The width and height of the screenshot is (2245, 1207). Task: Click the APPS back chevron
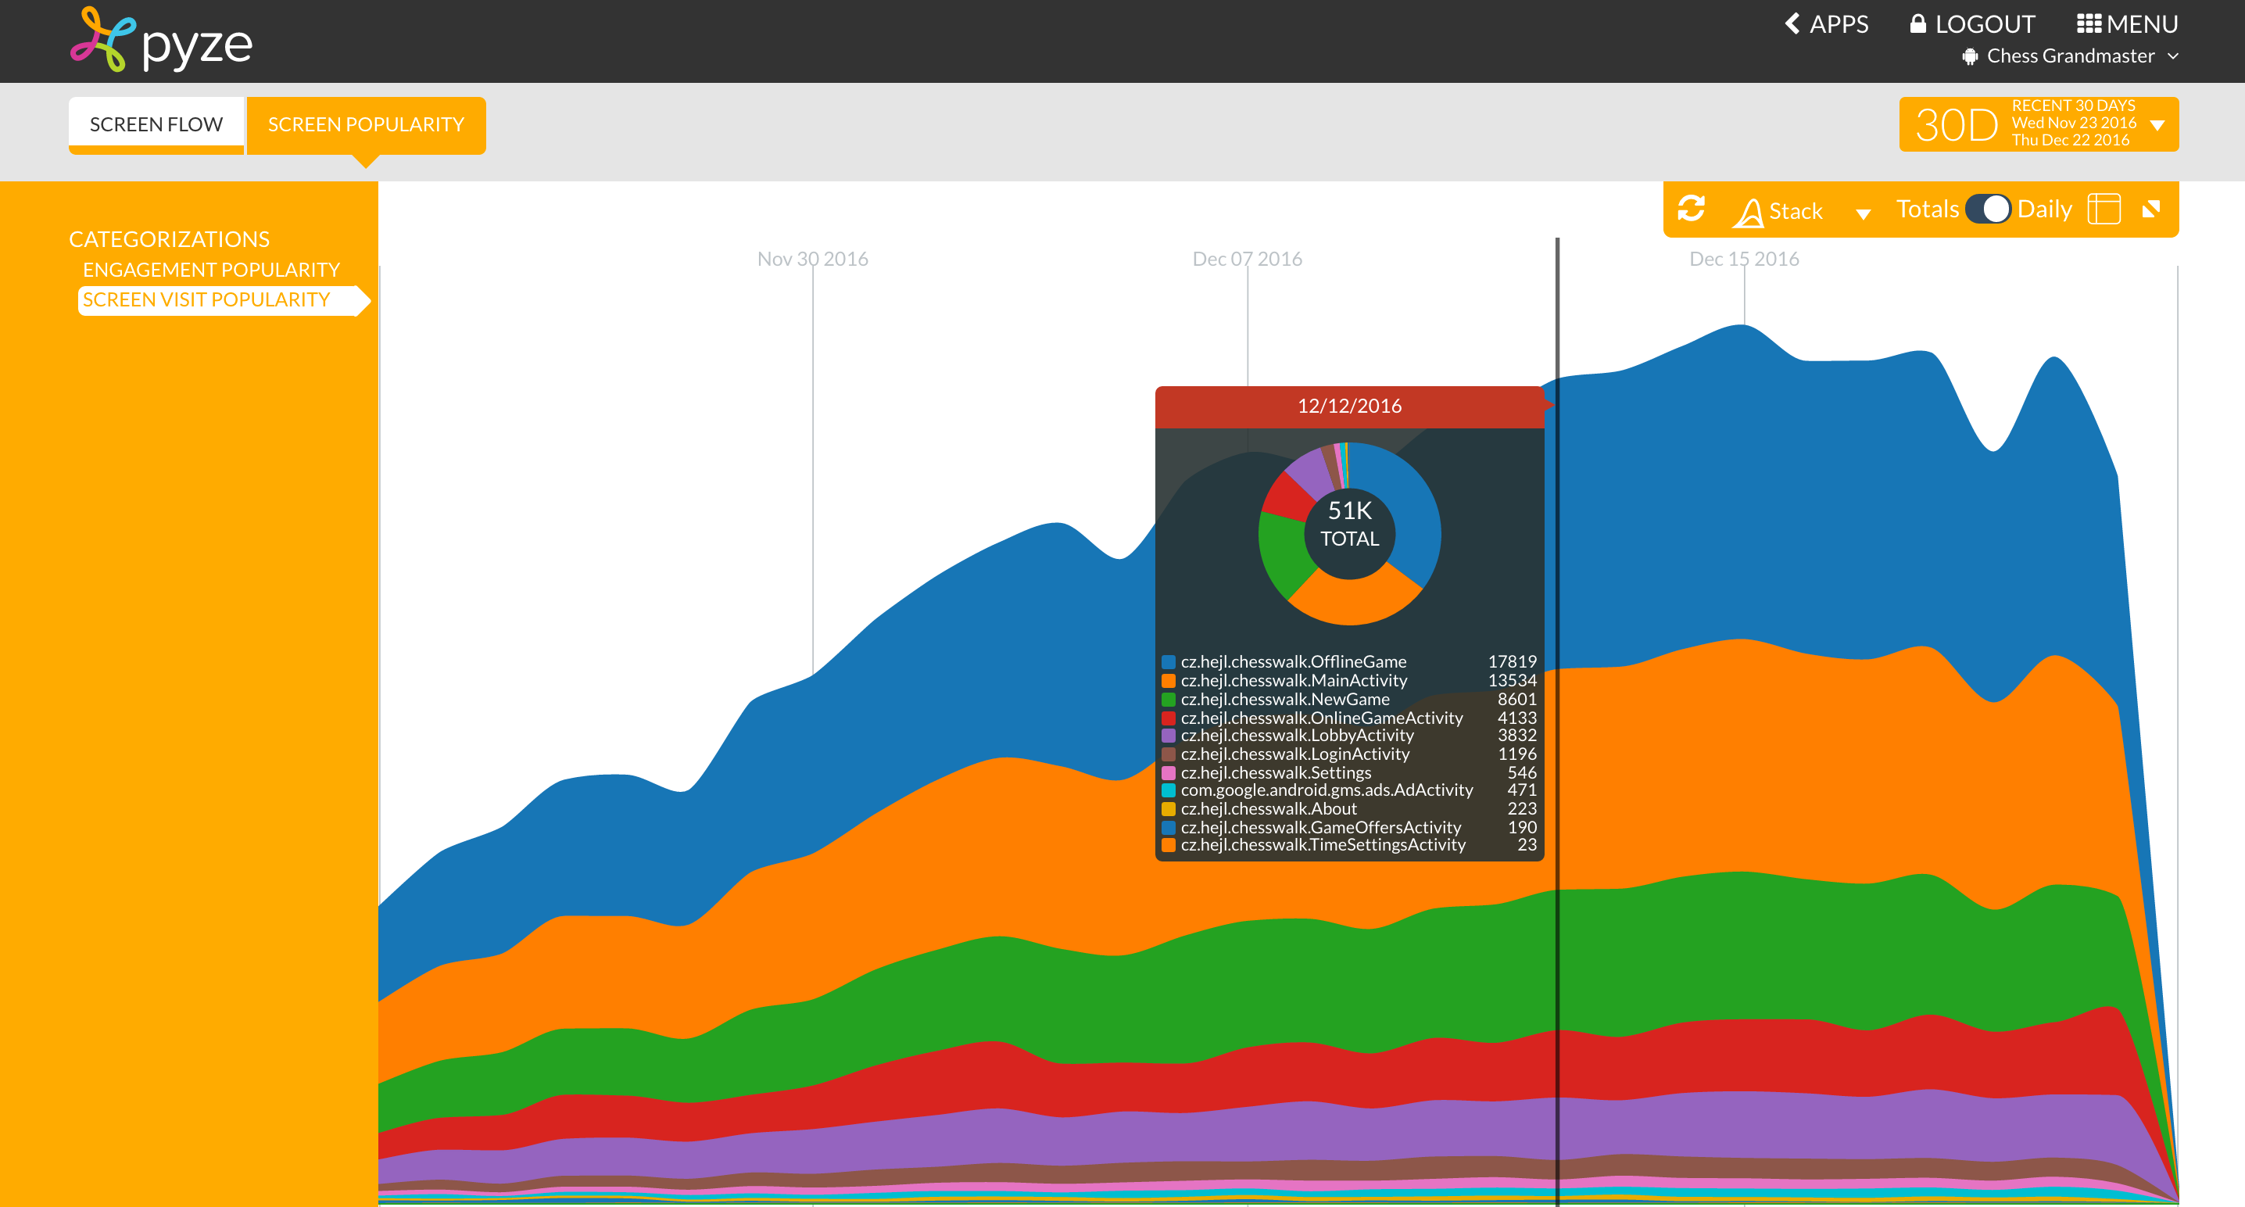click(1792, 23)
